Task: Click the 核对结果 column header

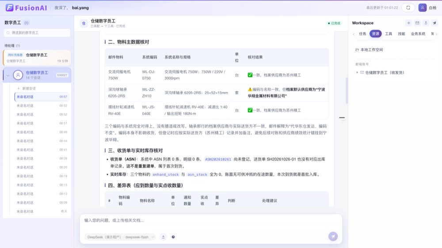Action: pyautogui.click(x=255, y=57)
